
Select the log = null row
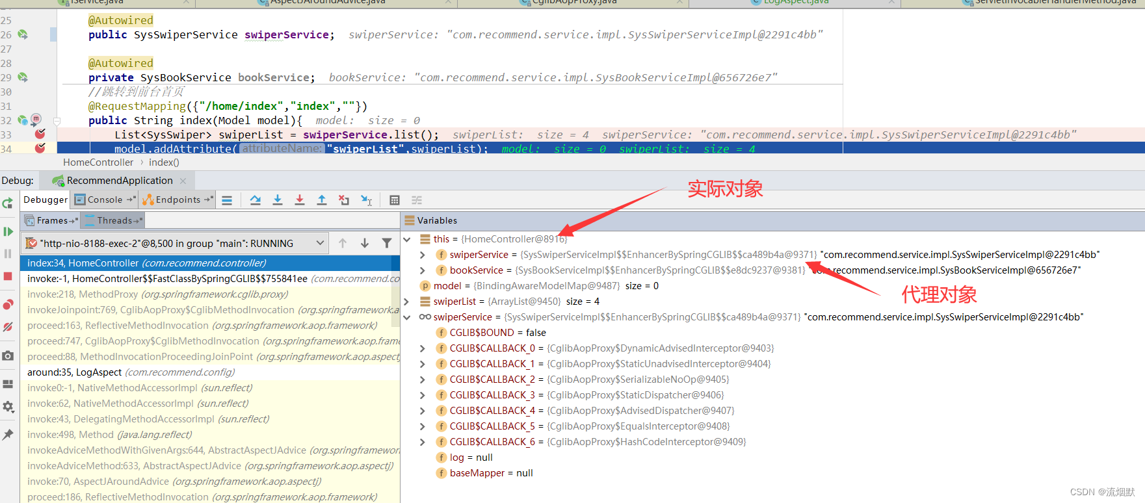point(772,458)
